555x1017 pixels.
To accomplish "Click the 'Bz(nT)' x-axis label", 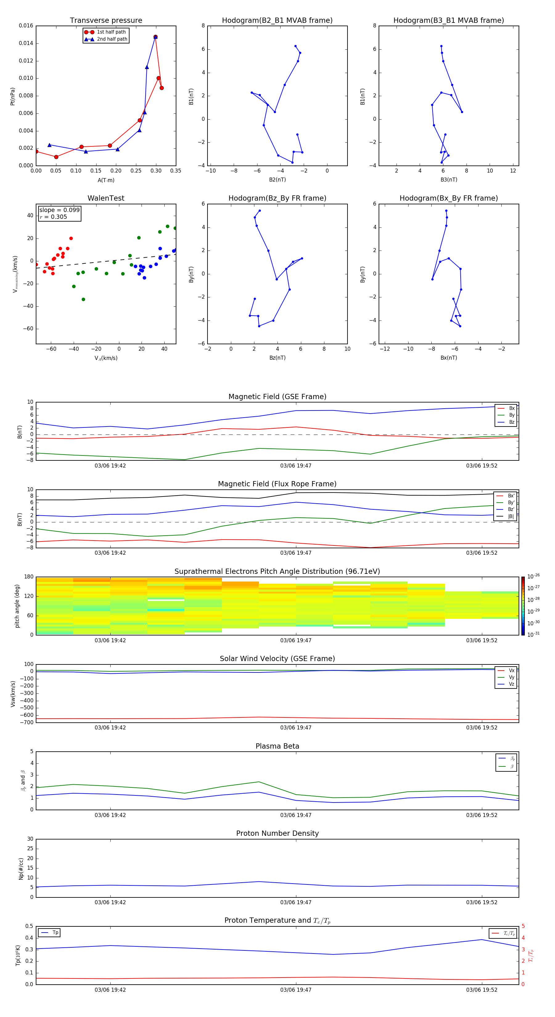I will [277, 358].
